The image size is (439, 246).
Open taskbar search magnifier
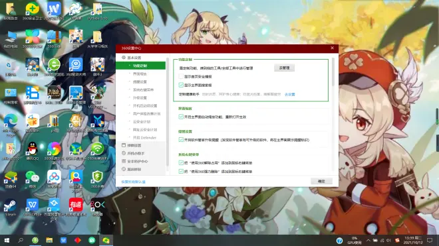21,241
